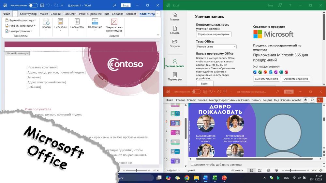This screenshot has height=183, width=326.
Task: Switch to the Конструктор tab in Word
Action: pos(28,14)
